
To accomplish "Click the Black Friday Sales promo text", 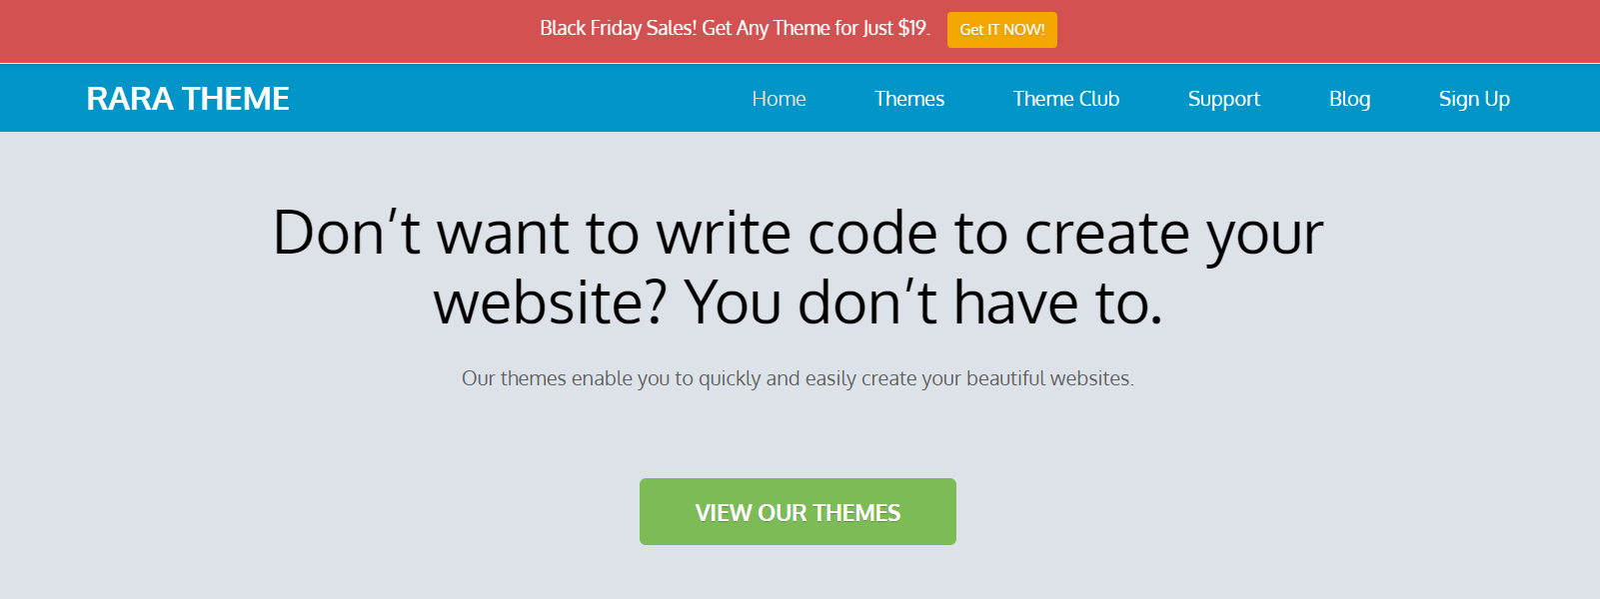I will pos(619,29).
